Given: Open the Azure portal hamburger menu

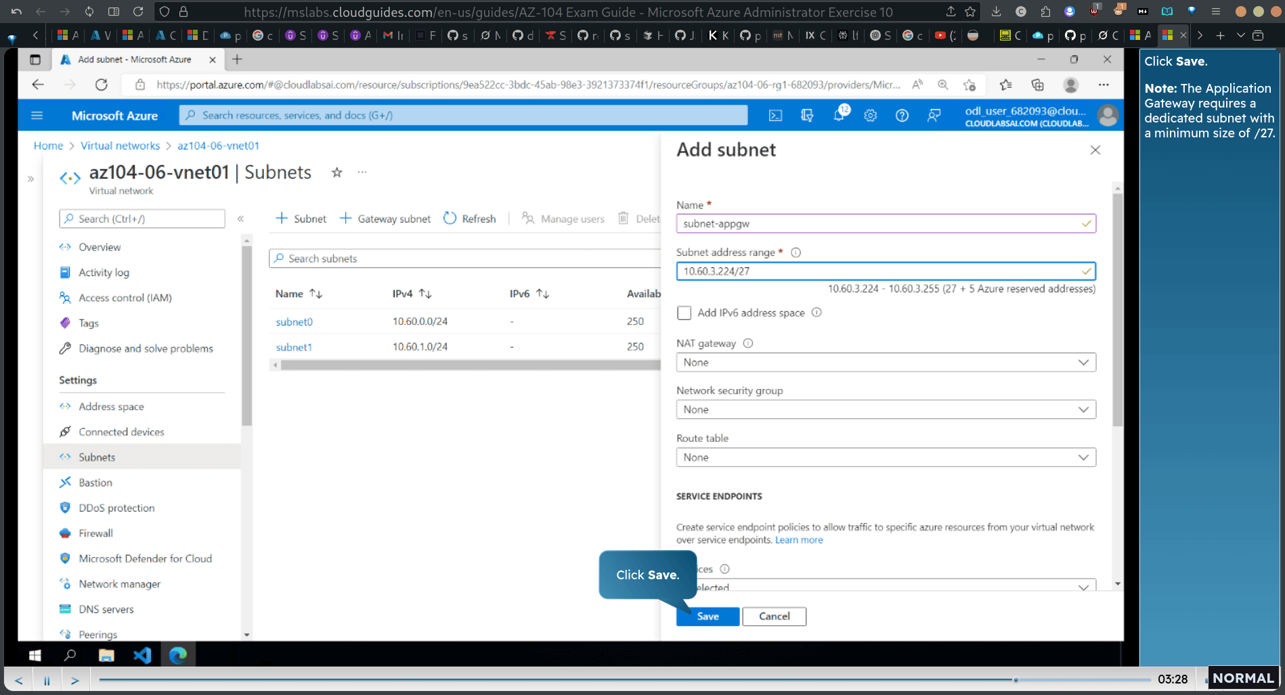Looking at the screenshot, I should tap(37, 116).
